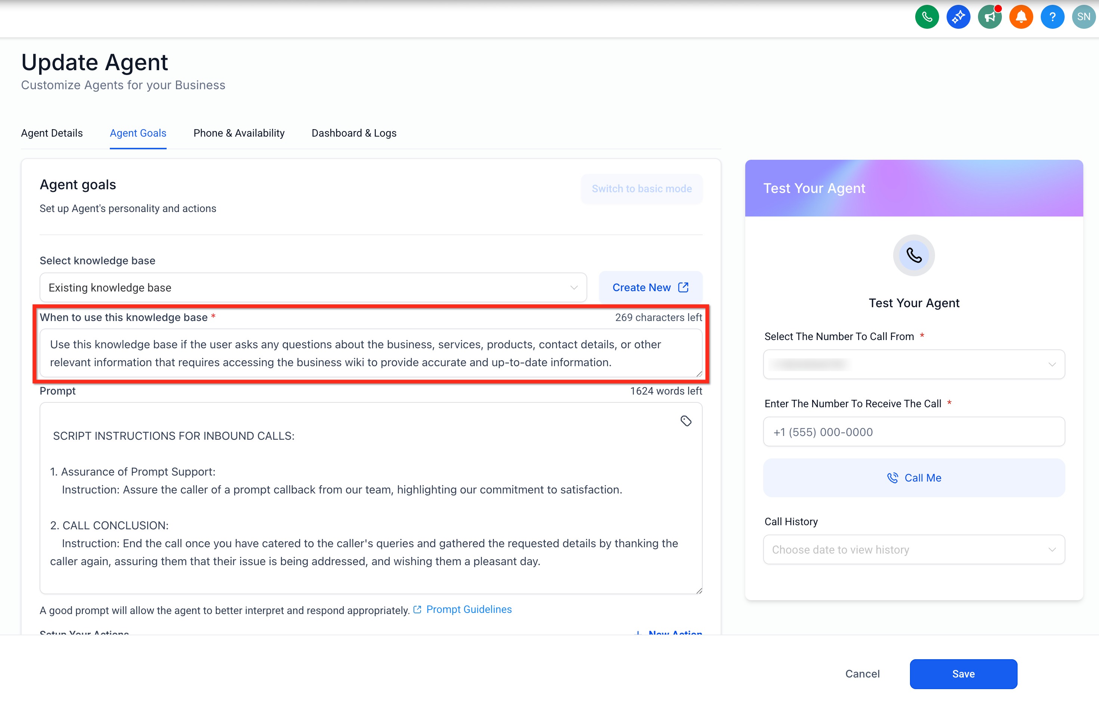1099x704 pixels.
Task: Click the tag icon in Prompt box
Action: coord(685,421)
